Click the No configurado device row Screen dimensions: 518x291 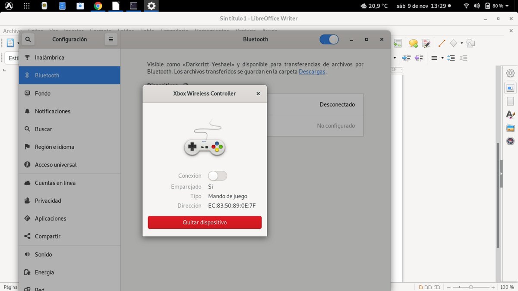tap(315, 126)
